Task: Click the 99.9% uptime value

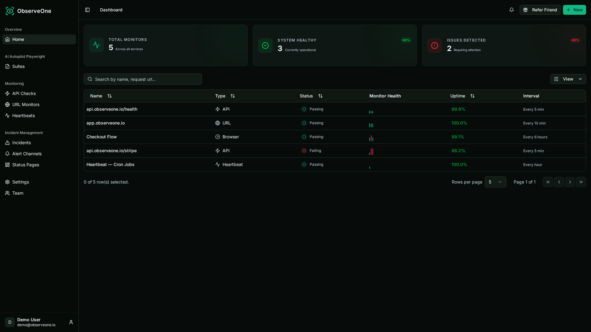Action: pyautogui.click(x=458, y=109)
